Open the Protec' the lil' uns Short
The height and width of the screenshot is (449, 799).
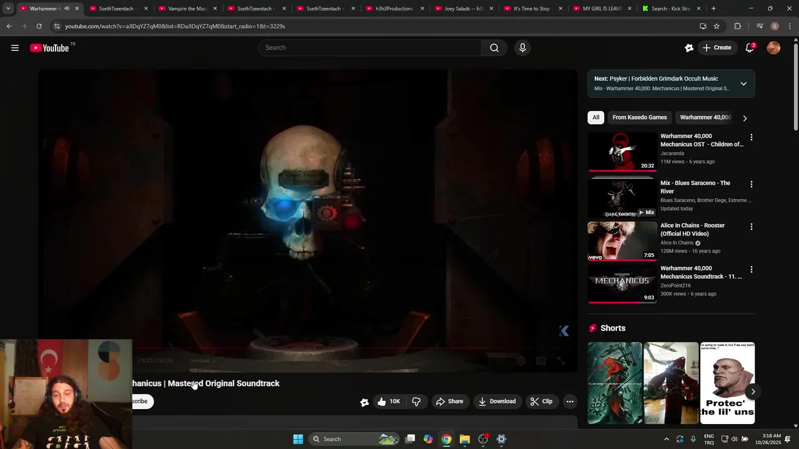[727, 383]
